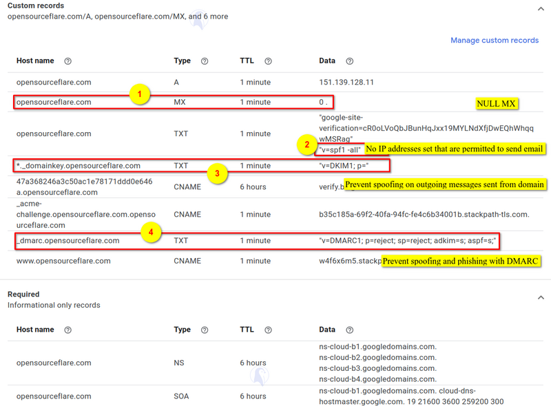Click the yellow number 4 annotation badge
The width and height of the screenshot is (551, 406).
pos(152,233)
